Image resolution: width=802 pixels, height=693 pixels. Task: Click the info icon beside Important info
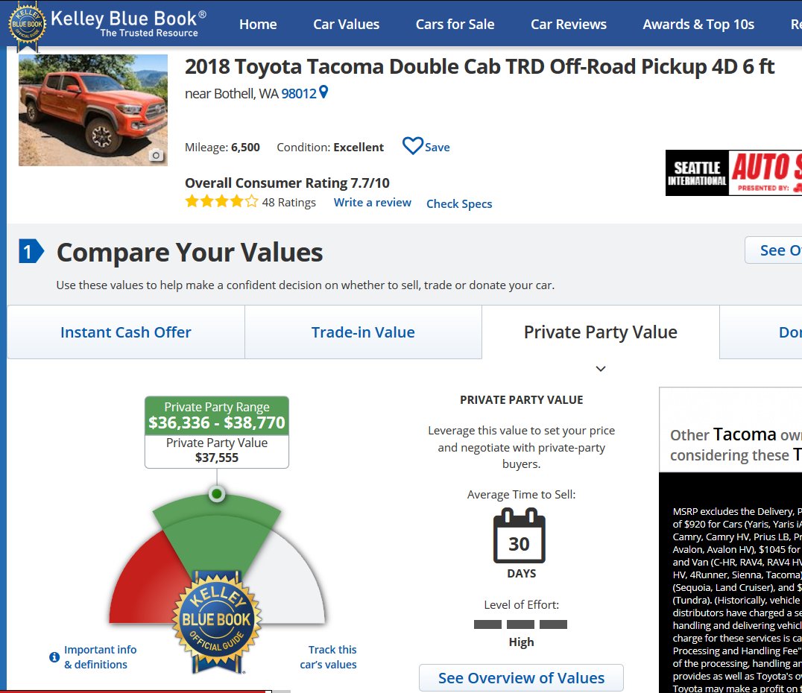(x=54, y=657)
